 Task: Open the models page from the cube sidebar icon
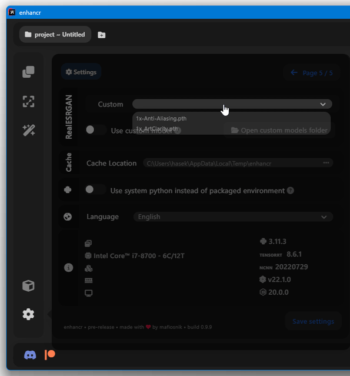28,285
